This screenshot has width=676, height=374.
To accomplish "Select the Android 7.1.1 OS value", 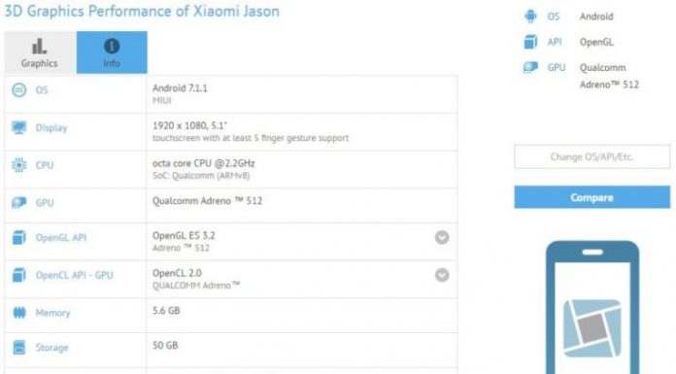I will [x=180, y=88].
